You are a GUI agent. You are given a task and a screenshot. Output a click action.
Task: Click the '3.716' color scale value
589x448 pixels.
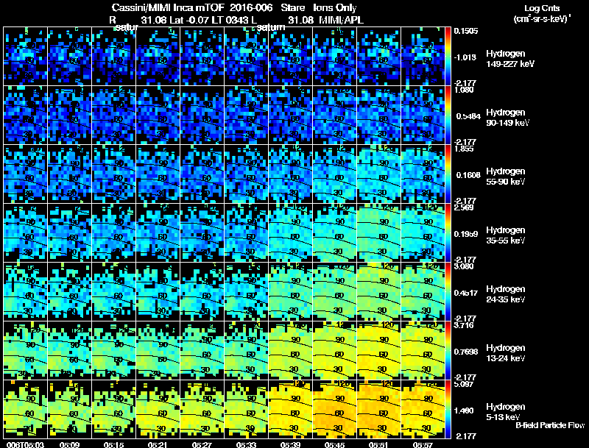(464, 325)
